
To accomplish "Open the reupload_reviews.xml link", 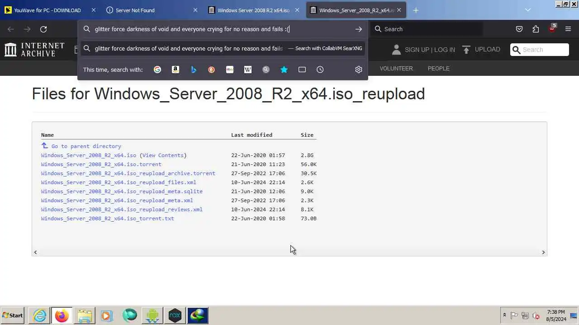I will click(122, 209).
